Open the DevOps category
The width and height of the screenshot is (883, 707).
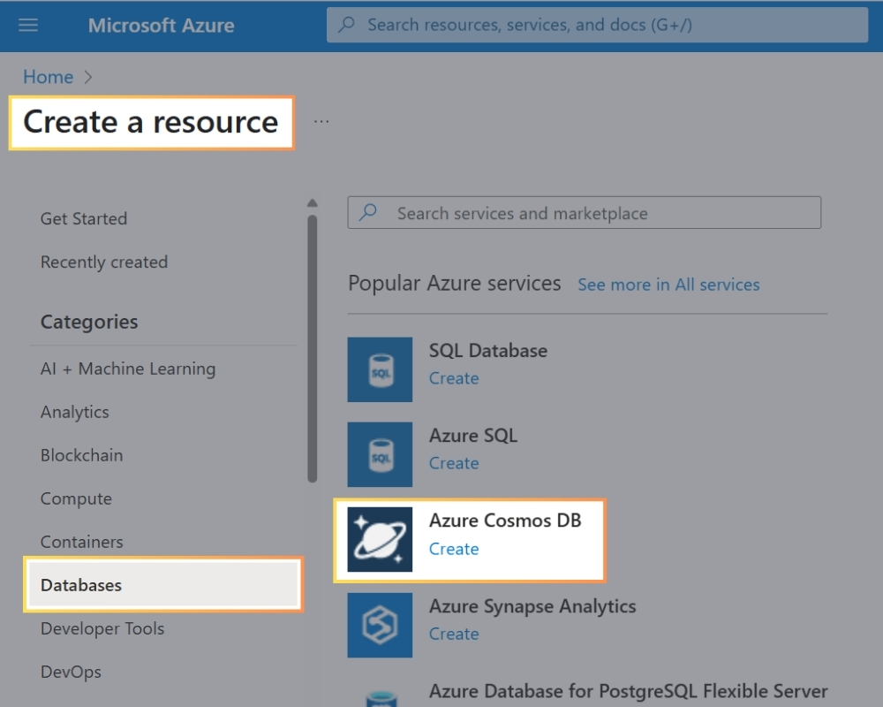point(71,672)
